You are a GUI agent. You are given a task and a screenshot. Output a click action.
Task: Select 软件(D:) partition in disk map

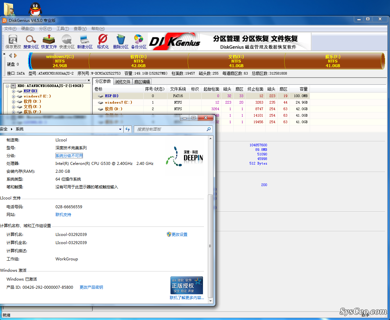coord(138,61)
